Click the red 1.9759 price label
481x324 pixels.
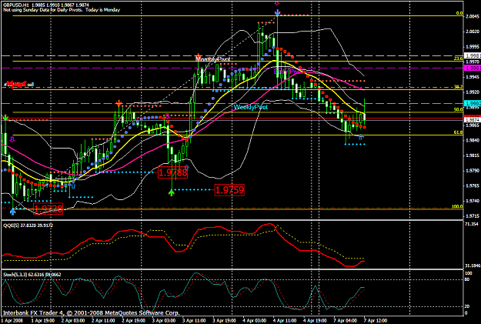click(x=229, y=190)
